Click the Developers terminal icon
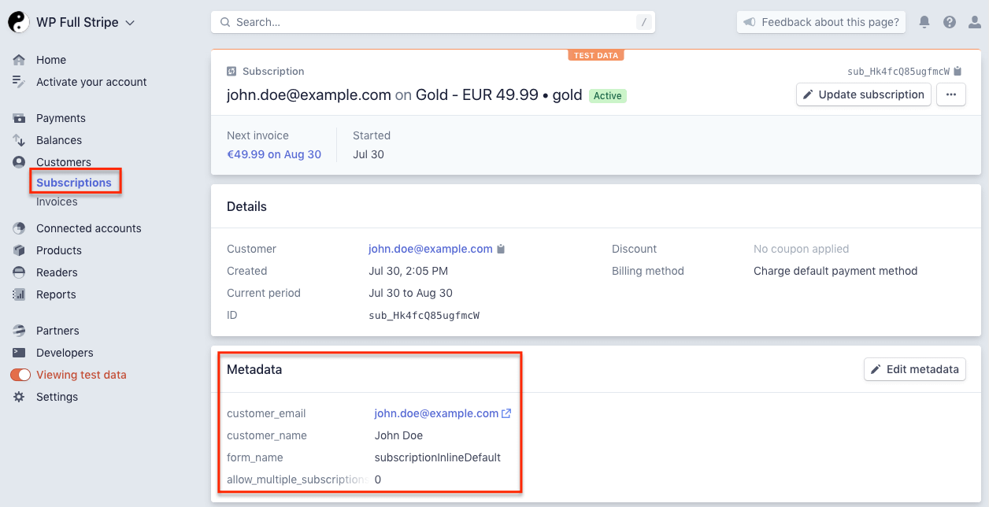The image size is (989, 507). pos(19,353)
